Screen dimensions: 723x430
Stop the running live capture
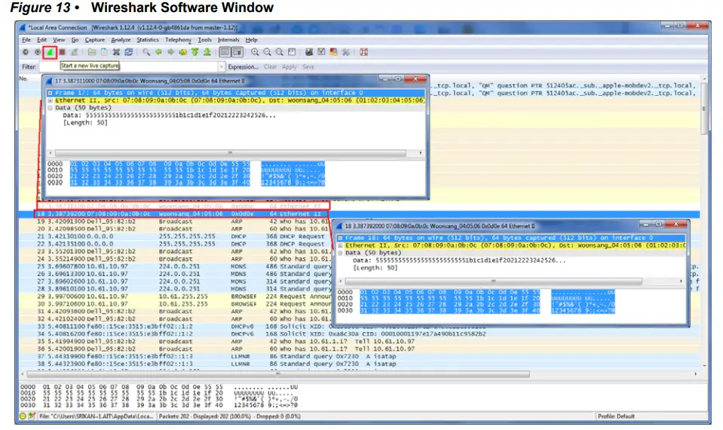click(62, 52)
